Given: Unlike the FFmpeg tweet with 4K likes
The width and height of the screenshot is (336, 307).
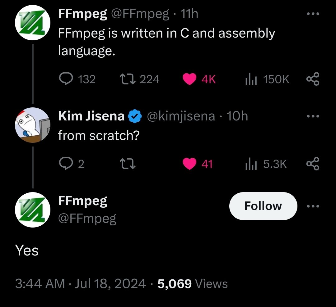Looking at the screenshot, I should (199, 79).
